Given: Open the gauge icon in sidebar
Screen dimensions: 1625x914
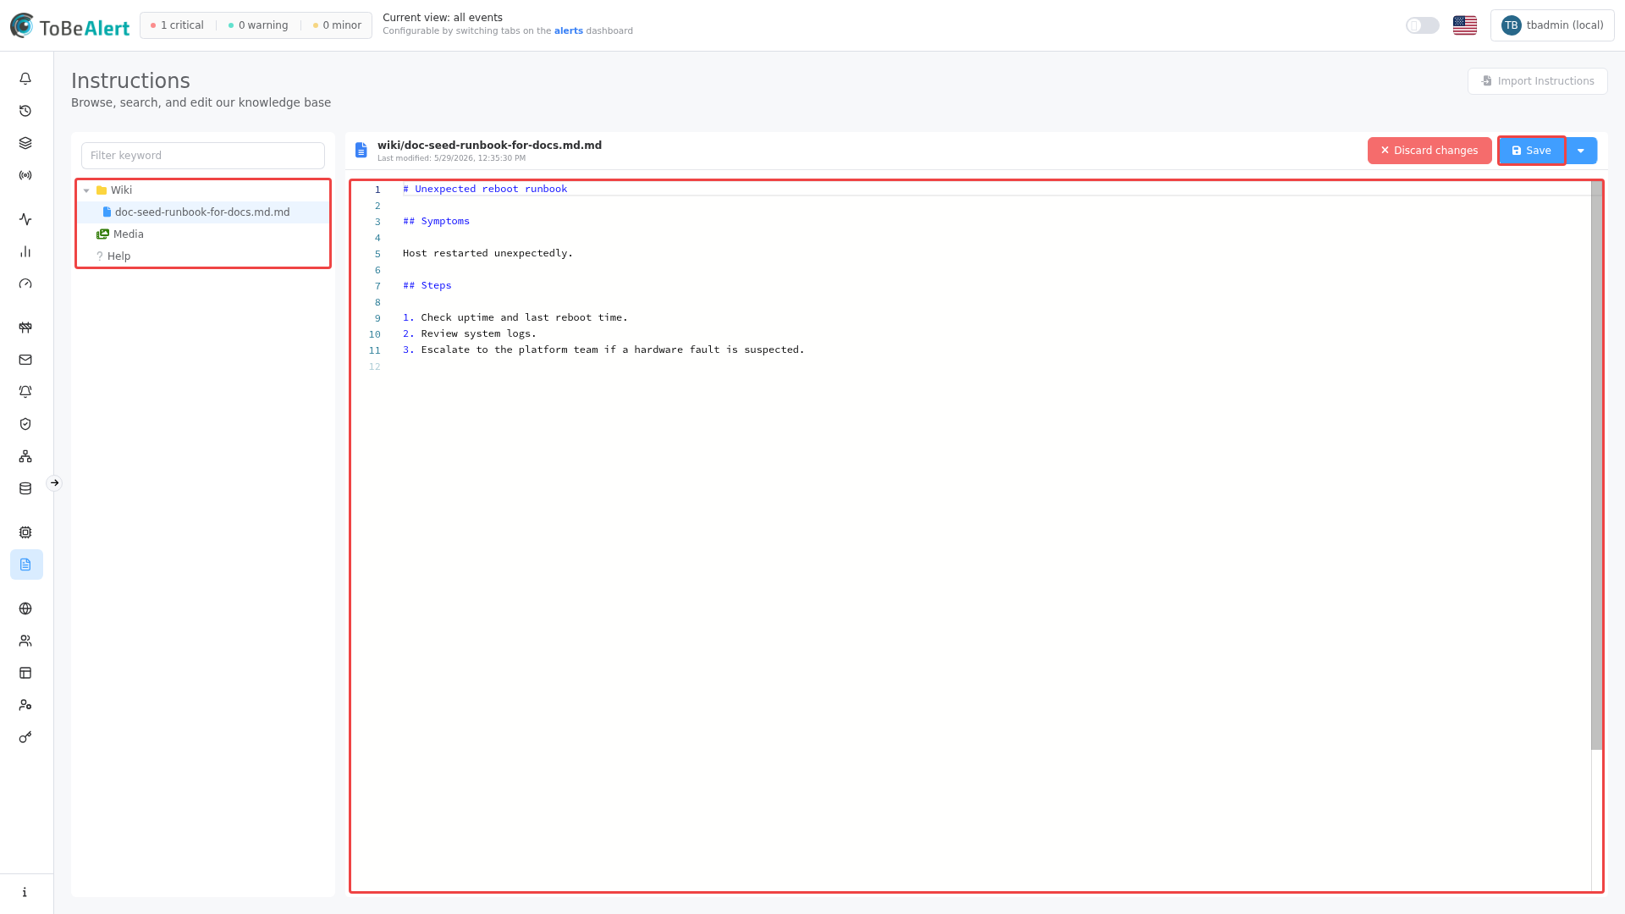Looking at the screenshot, I should pos(25,284).
